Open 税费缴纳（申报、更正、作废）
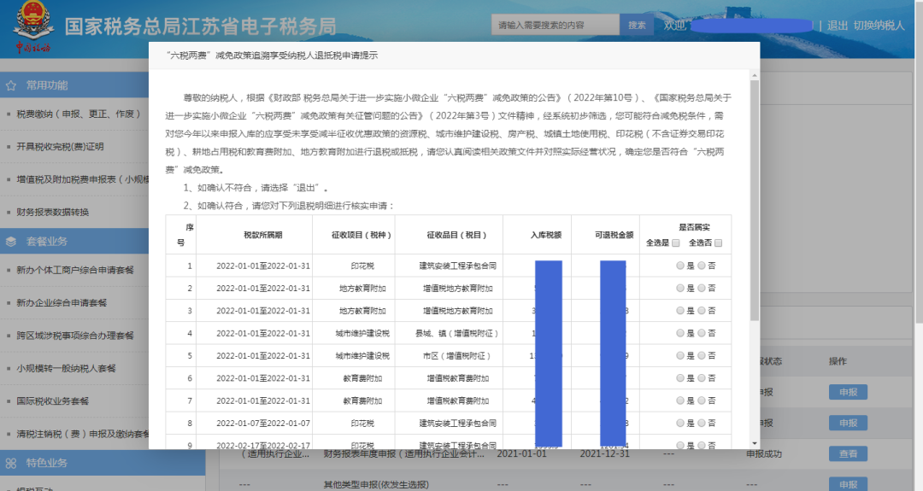The width and height of the screenshot is (923, 491). pos(79,114)
